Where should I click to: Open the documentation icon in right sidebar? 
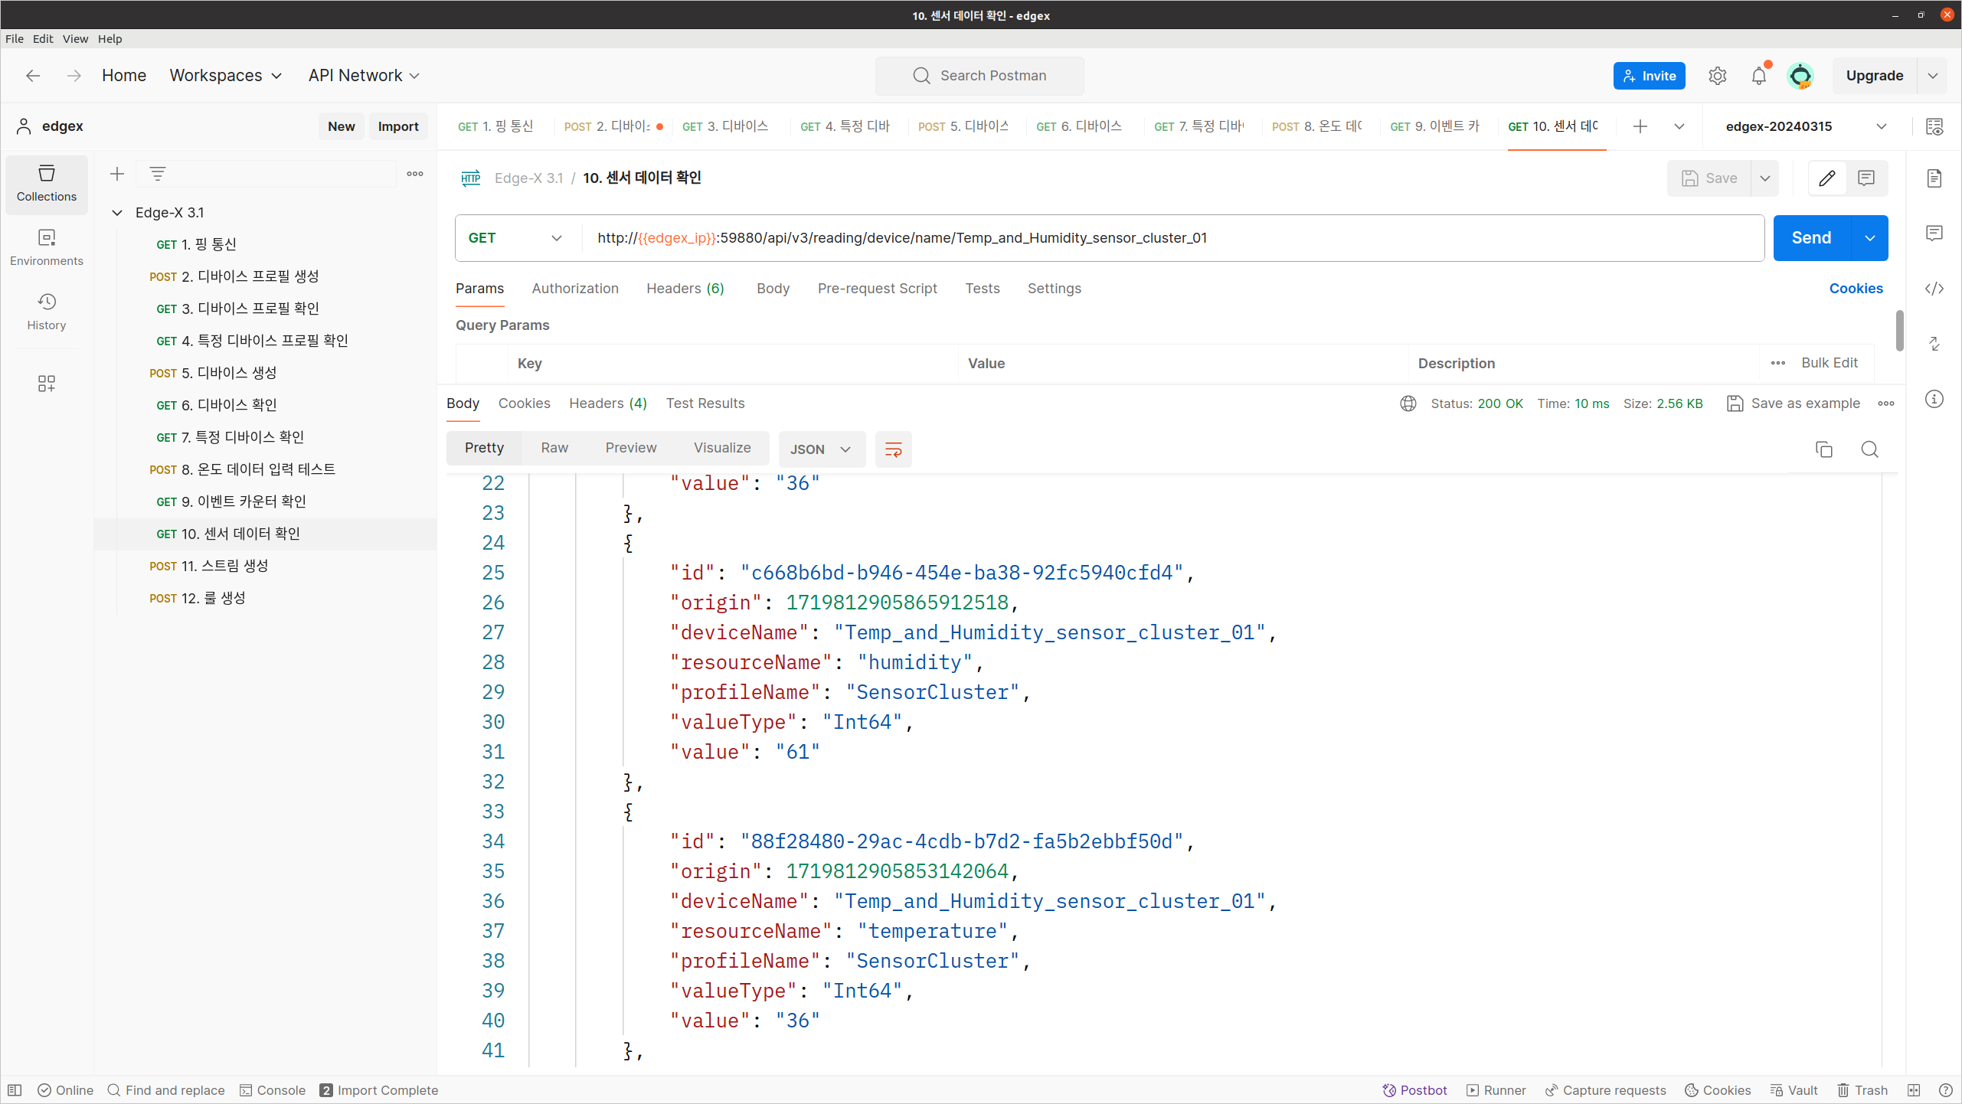click(x=1934, y=178)
